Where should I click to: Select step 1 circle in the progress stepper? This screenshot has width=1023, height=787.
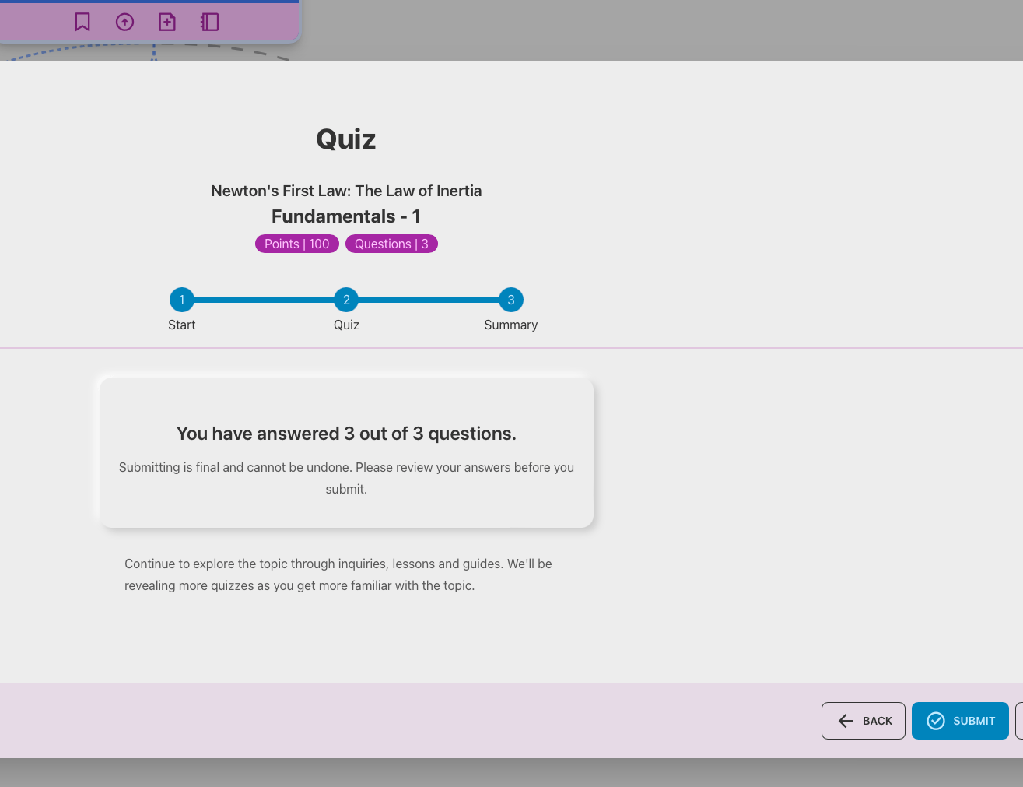point(182,300)
